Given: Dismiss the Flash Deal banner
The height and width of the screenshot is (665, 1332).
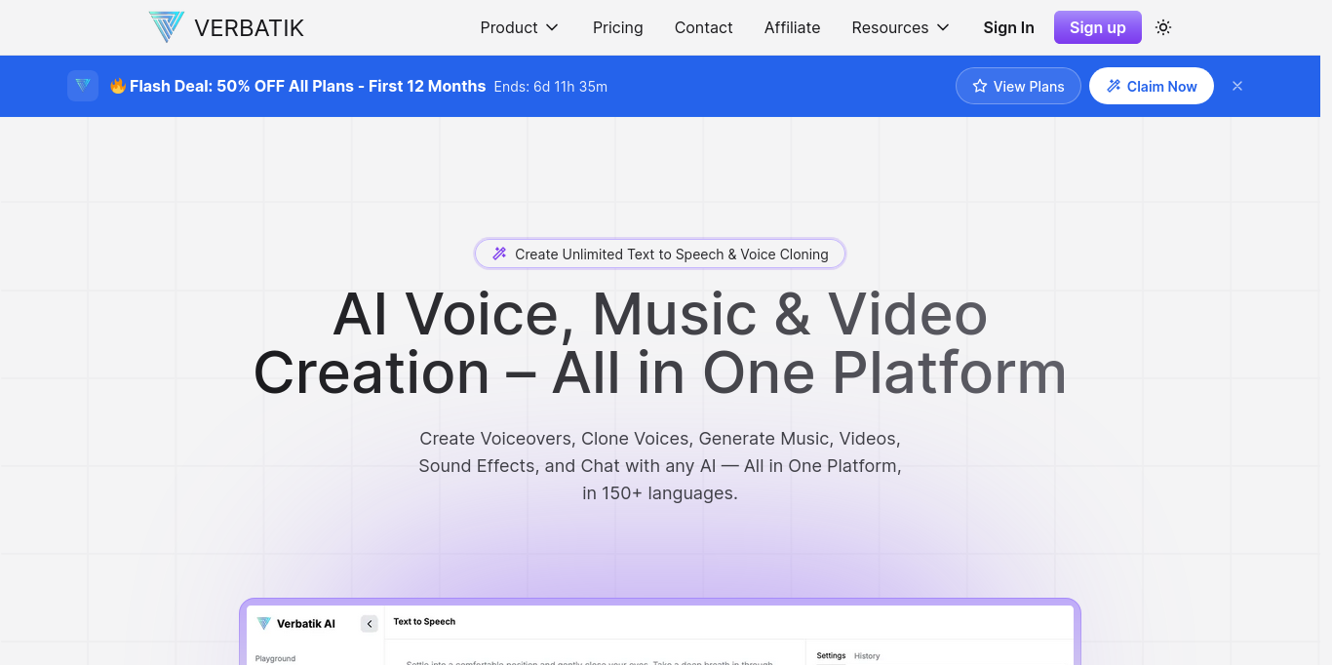Looking at the screenshot, I should [x=1237, y=86].
